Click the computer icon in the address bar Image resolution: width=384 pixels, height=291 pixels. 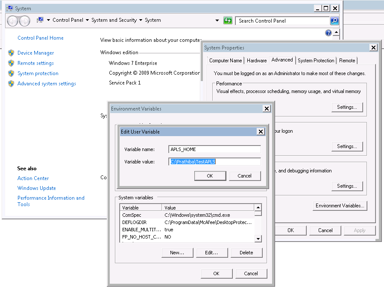[x=40, y=20]
